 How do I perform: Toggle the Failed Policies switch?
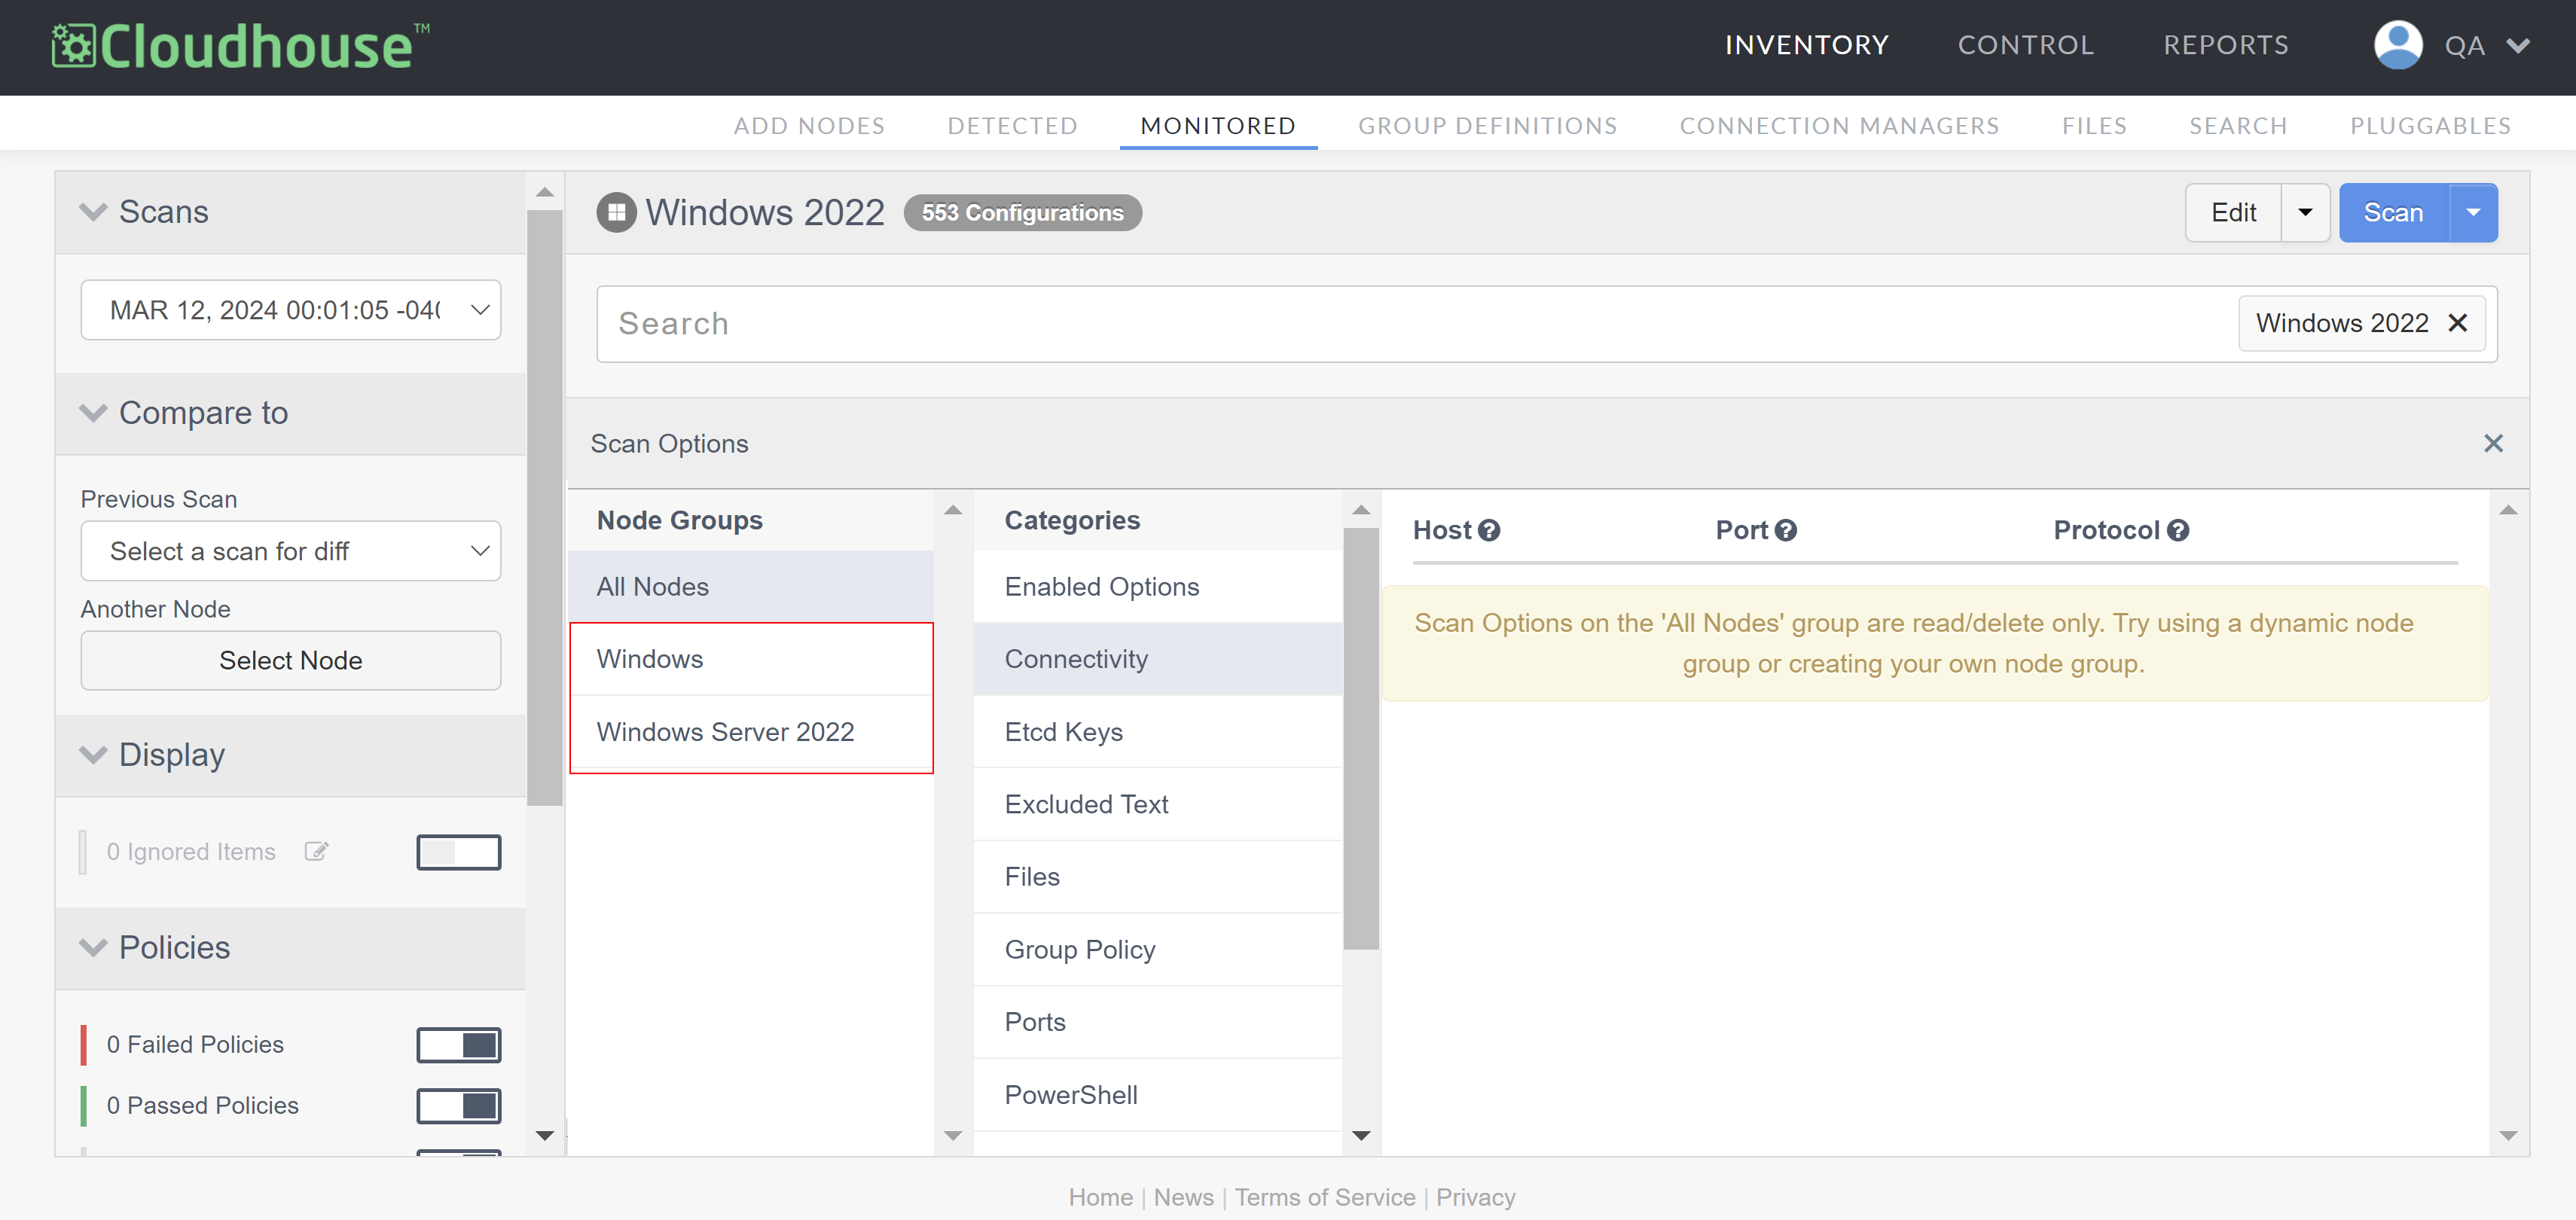[x=458, y=1045]
